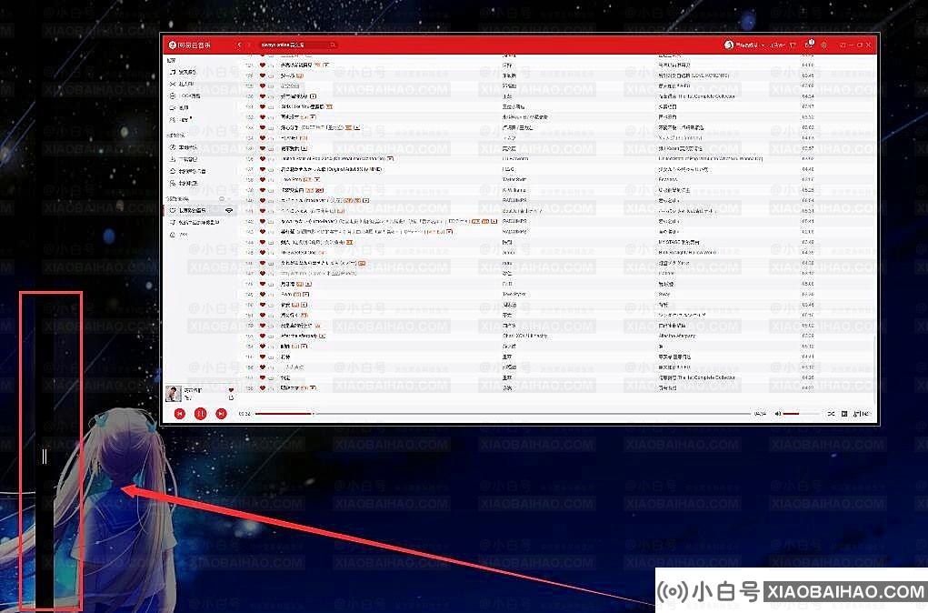Open the user avatar profile
Image resolution: width=928 pixels, height=613 pixels.
tap(729, 45)
